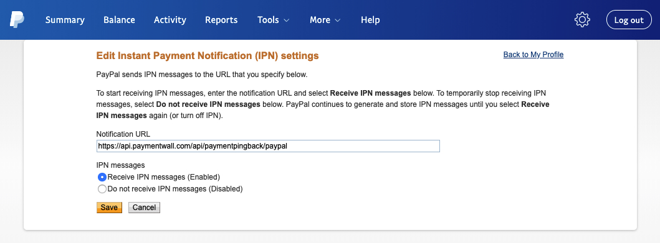Expand the Tools dropdown menu
Screen dimensions: 660x243
point(274,20)
